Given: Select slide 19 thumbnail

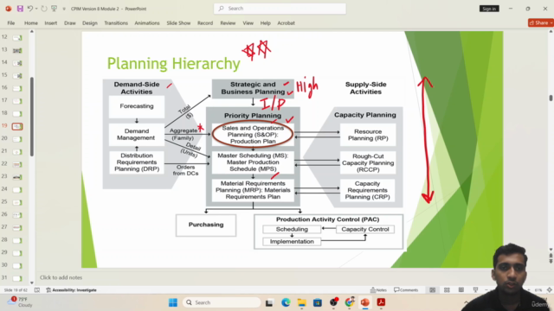Looking at the screenshot, I should tap(17, 126).
